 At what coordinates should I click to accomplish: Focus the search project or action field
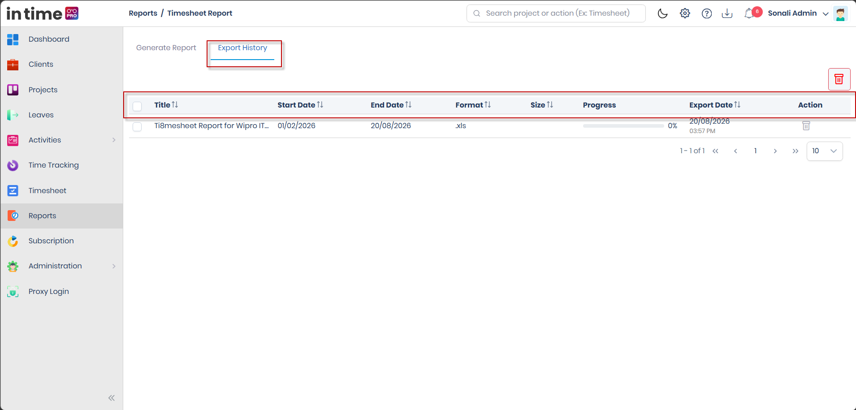point(556,13)
